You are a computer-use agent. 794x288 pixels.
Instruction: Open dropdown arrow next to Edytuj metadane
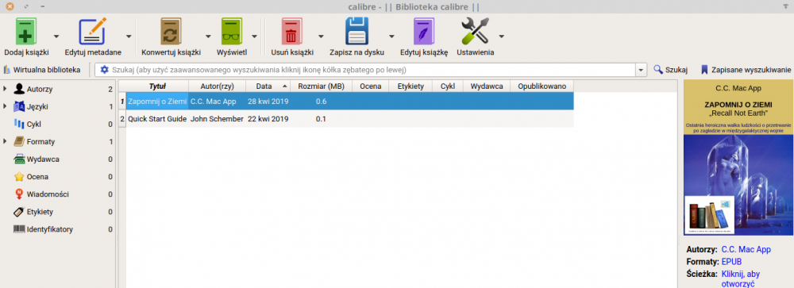coord(129,36)
